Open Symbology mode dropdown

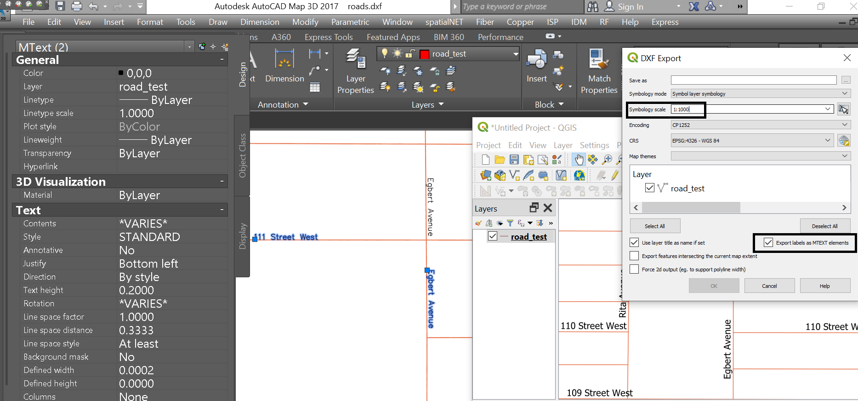[x=761, y=93]
